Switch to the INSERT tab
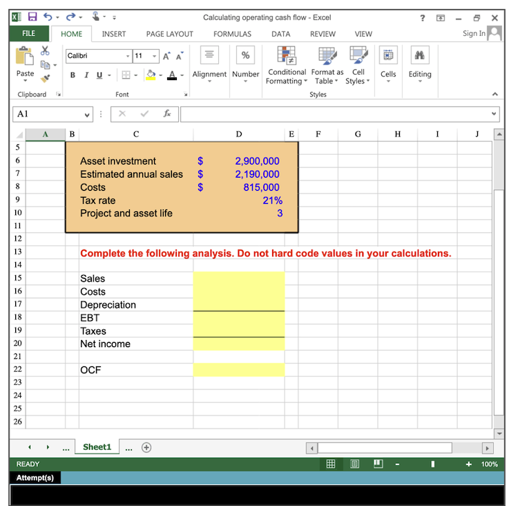This screenshot has height=506, width=518. [114, 34]
